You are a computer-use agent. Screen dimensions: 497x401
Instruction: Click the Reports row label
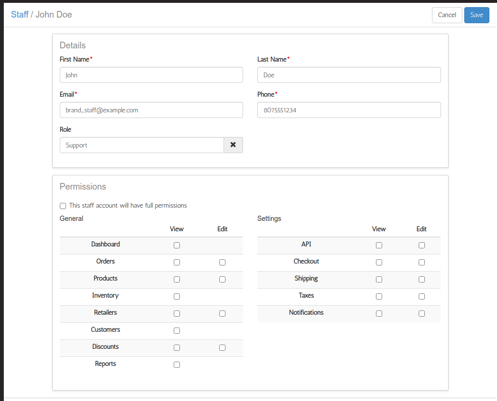point(105,364)
